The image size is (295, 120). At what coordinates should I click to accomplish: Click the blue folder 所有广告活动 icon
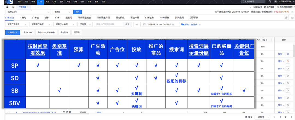point(182,25)
